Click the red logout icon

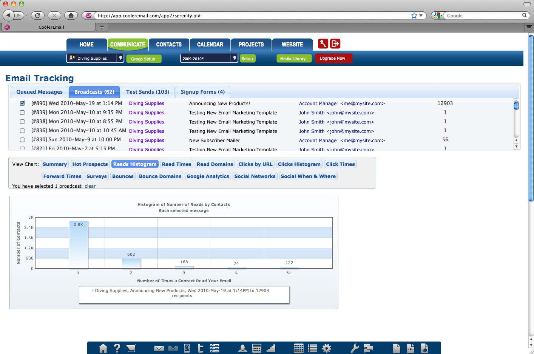point(335,44)
